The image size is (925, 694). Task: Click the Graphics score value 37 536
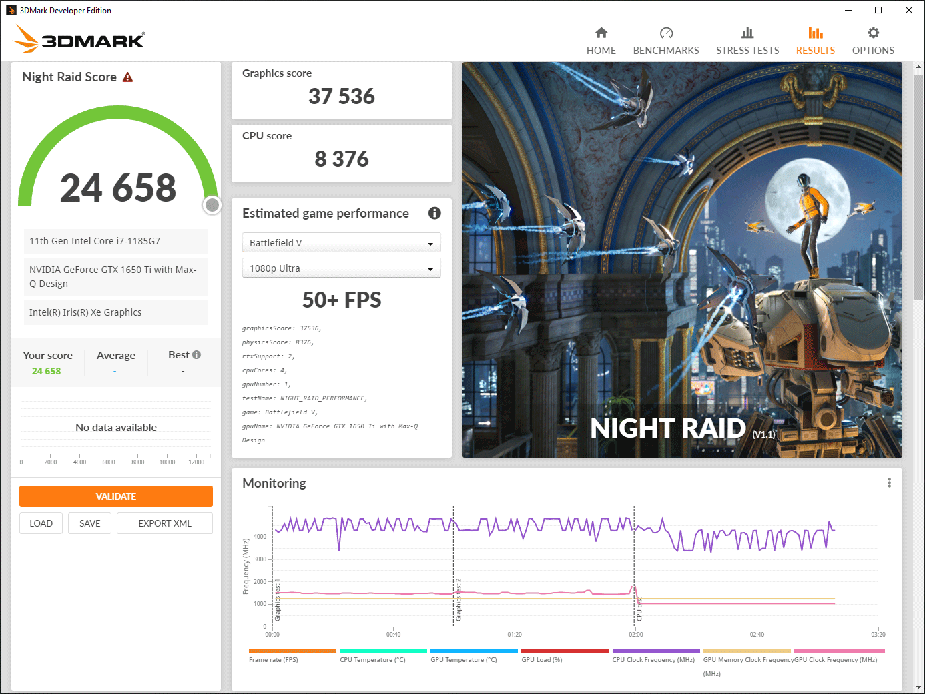coord(342,97)
